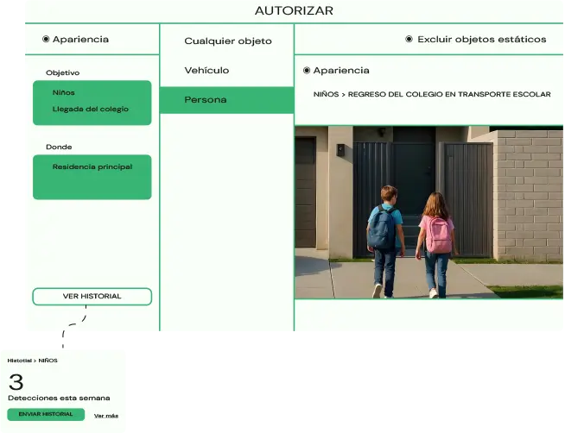
Task: Toggle Apariencia radio above the breadcrumb
Action: tap(307, 71)
